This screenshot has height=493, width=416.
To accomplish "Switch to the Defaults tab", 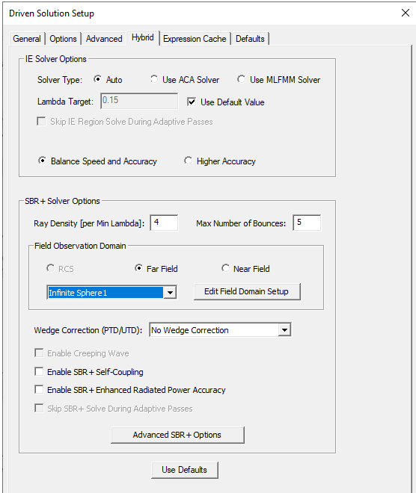I will [x=250, y=39].
